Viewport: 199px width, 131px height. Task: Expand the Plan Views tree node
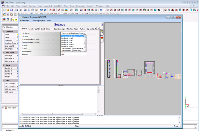click(x=3, y=108)
